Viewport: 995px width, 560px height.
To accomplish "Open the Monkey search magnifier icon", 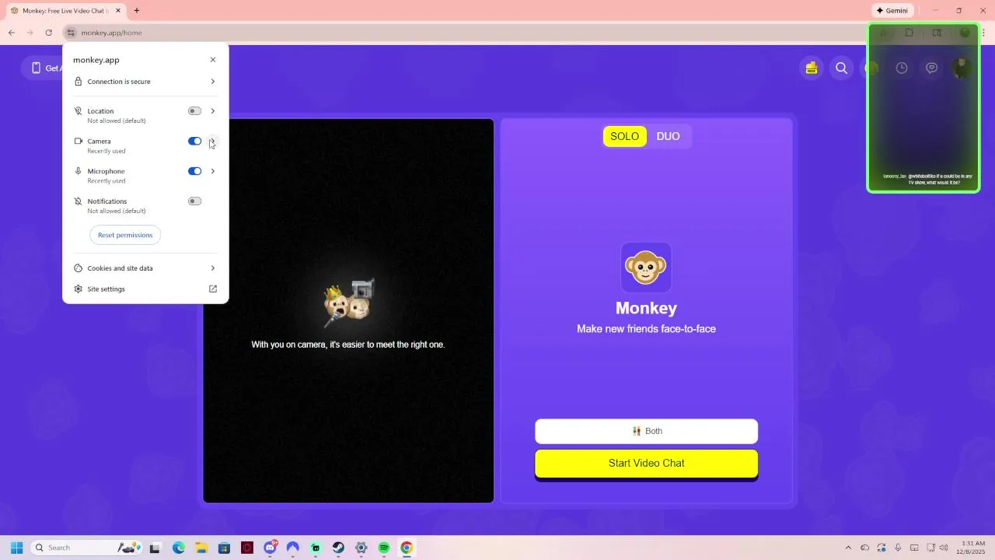I will pos(841,68).
